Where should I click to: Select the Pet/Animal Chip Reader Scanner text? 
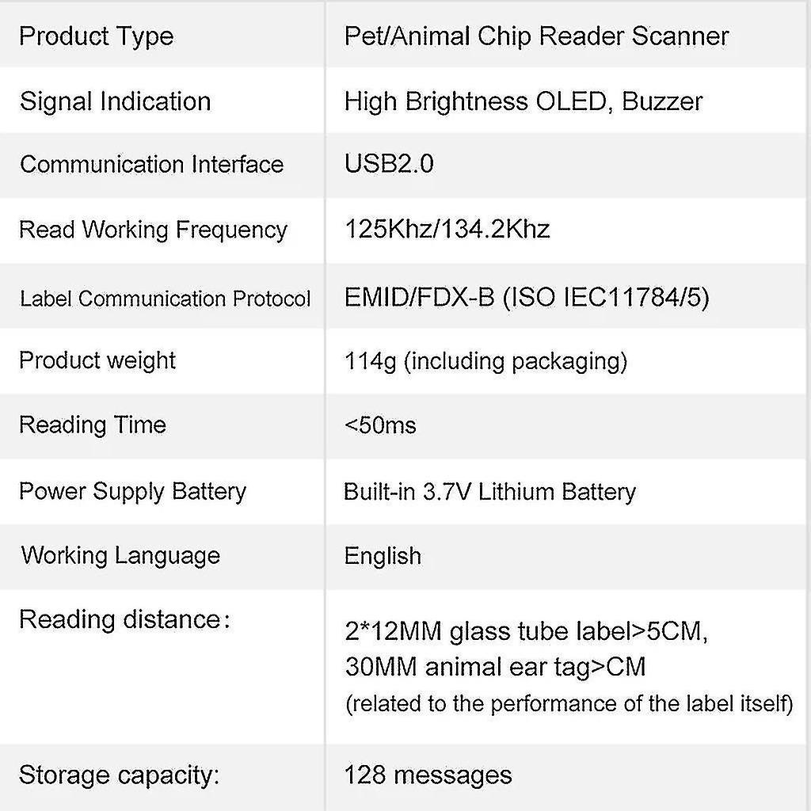tap(536, 36)
